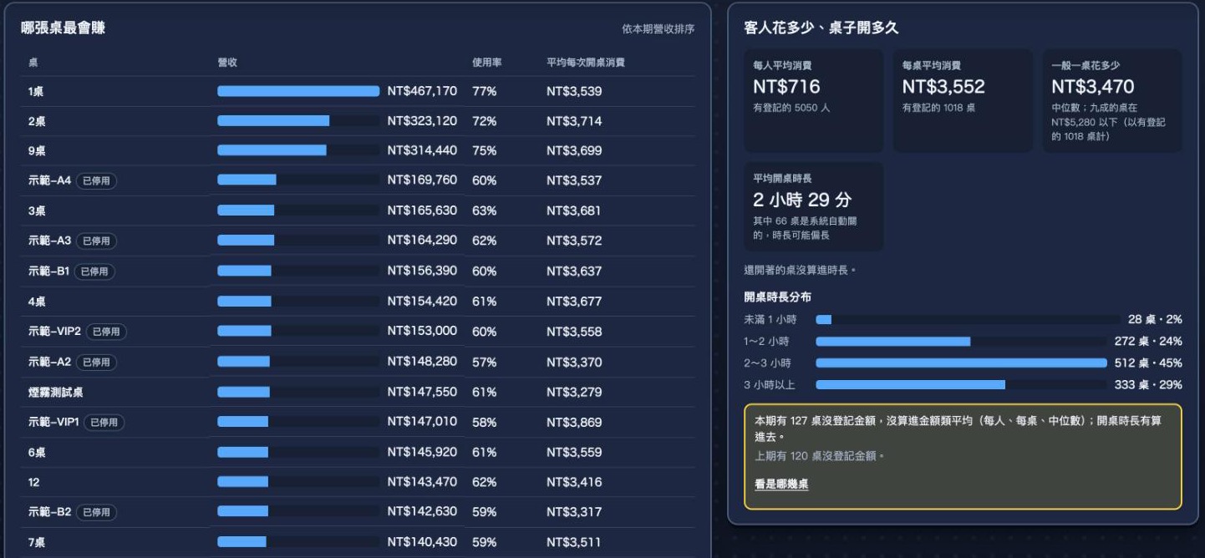The height and width of the screenshot is (558, 1205).
Task: Click the 333 桌 · 29% value
Action: pyautogui.click(x=1148, y=385)
